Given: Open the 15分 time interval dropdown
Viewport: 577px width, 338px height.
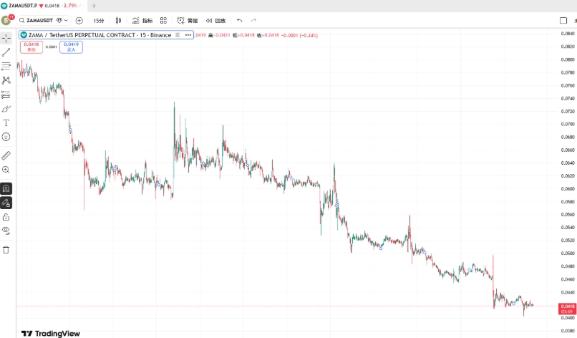Looking at the screenshot, I should click(99, 21).
